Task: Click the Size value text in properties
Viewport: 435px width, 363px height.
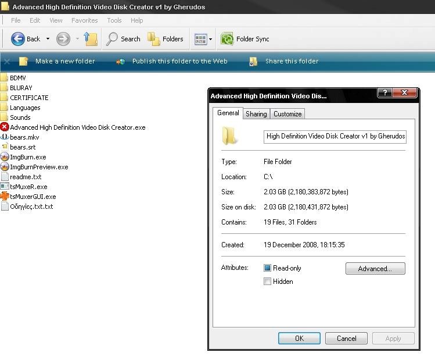Action: point(306,192)
